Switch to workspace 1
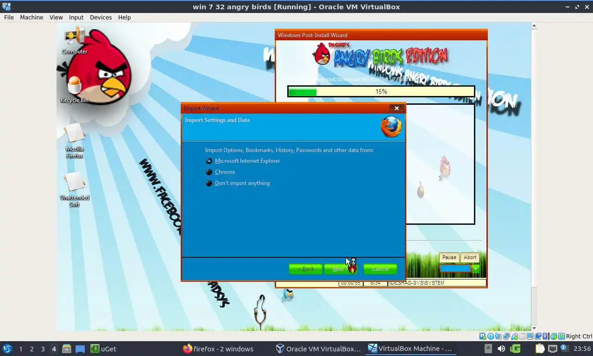Screen dimensions: 593x356 coord(20,349)
